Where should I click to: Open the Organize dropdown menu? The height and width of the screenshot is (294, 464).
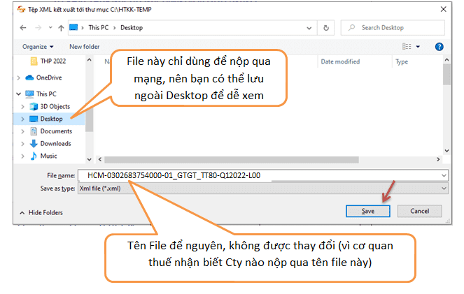pyautogui.click(x=37, y=46)
